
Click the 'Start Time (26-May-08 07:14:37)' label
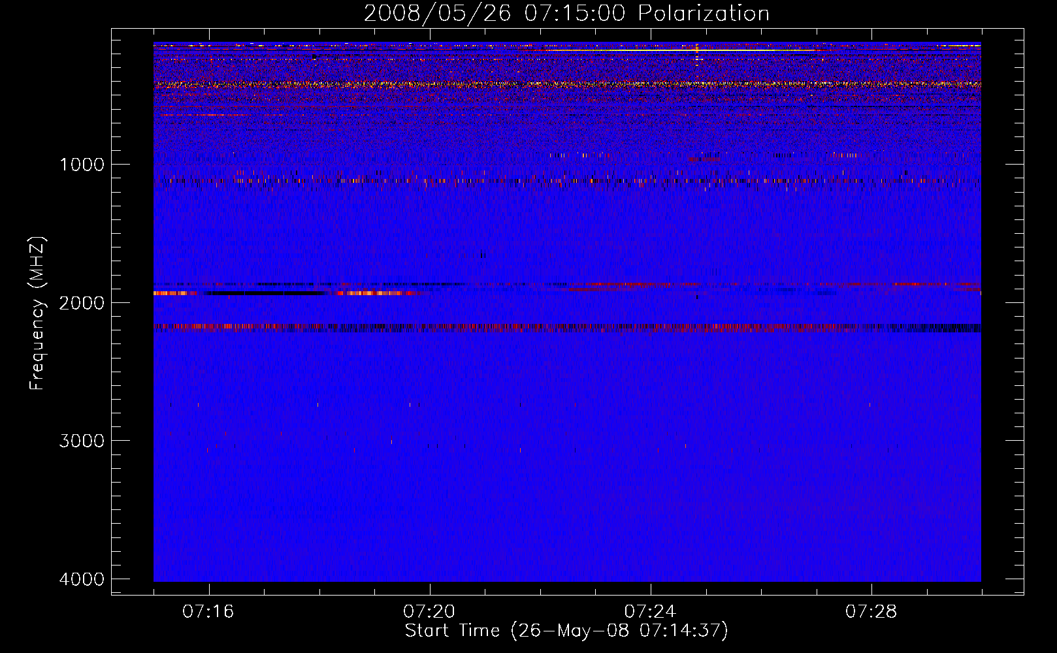pyautogui.click(x=566, y=631)
